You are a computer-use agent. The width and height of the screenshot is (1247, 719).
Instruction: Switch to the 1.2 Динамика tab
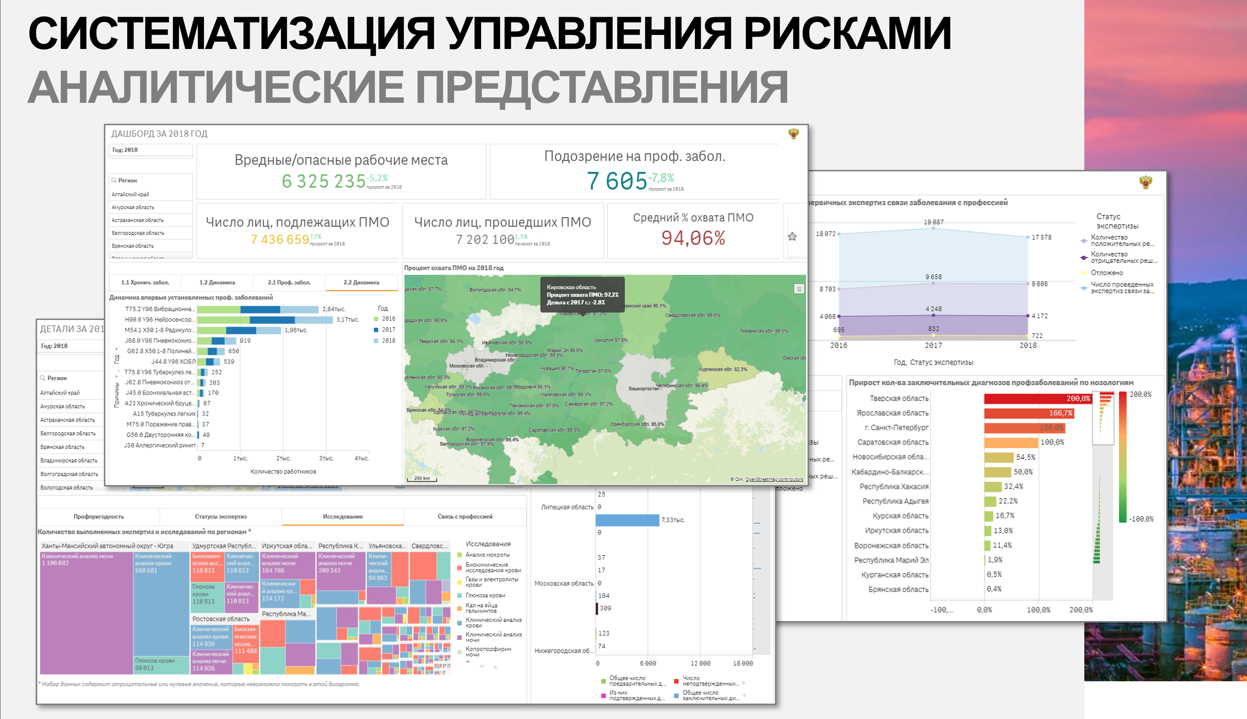tap(217, 283)
